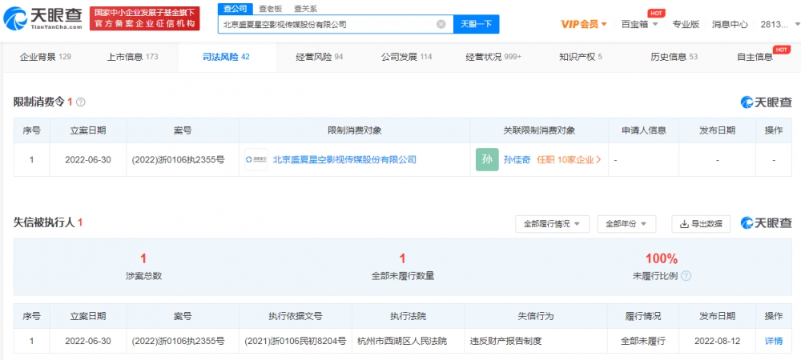Clear the search box with the X icon
This screenshot has width=801, height=360.
coord(441,24)
